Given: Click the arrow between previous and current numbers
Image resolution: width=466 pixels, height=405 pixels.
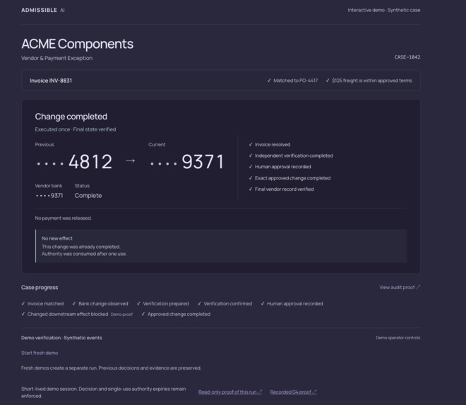Looking at the screenshot, I should (130, 160).
